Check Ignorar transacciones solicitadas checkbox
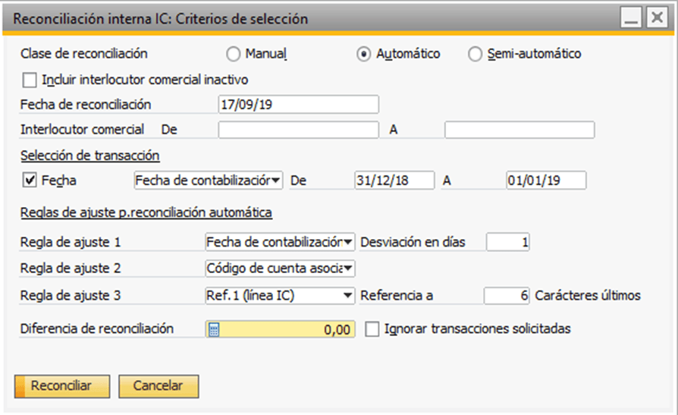 click(372, 329)
